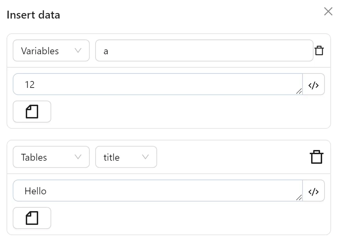This screenshot has height=241, width=340.
Task: Click the document icon below the "Hello" field
Action: [32, 218]
